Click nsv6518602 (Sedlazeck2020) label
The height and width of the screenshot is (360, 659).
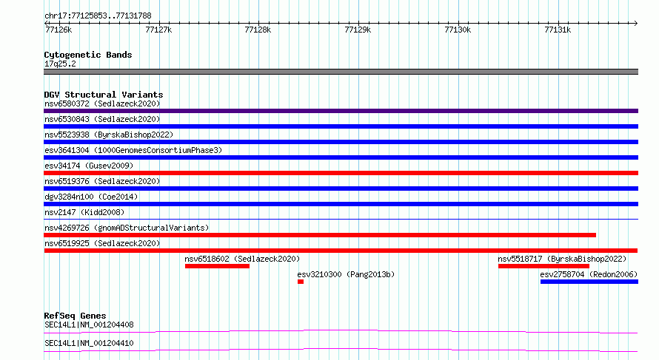click(243, 259)
